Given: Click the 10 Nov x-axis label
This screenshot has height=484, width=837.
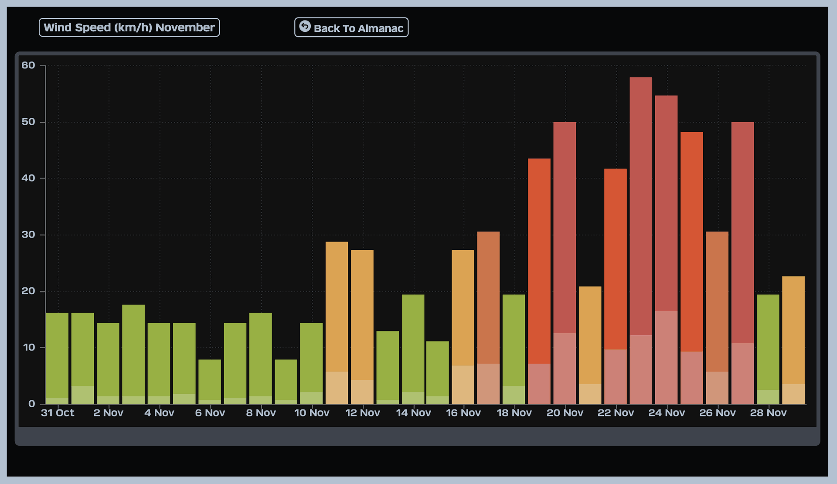Looking at the screenshot, I should coord(312,413).
